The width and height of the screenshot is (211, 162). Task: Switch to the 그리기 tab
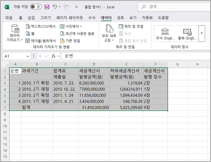pyautogui.click(x=46, y=17)
